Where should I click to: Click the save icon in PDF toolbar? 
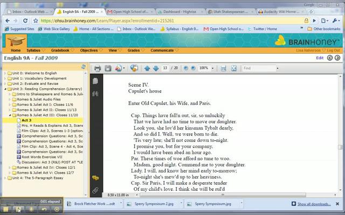108,68
